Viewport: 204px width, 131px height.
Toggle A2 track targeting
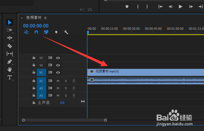click(42, 88)
